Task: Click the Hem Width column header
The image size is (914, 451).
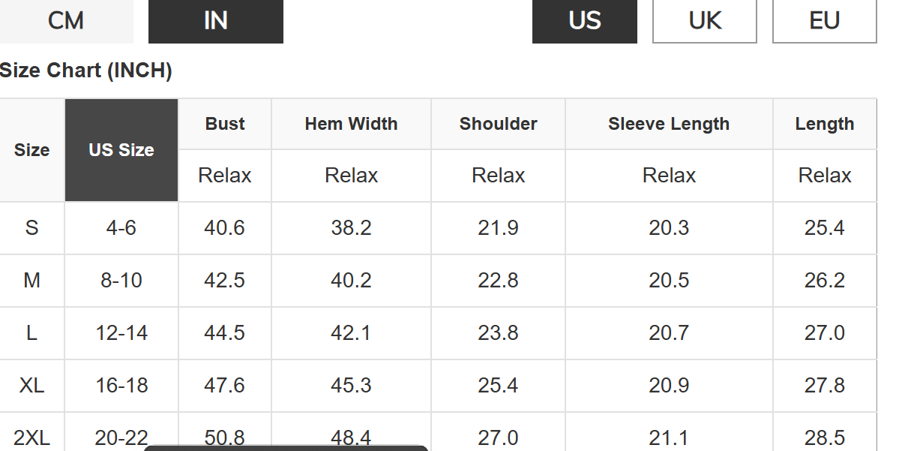Action: pyautogui.click(x=351, y=124)
